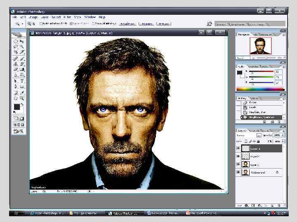Select the Brightness/Contrast history state
297x222 pixels.
pyautogui.click(x=262, y=117)
